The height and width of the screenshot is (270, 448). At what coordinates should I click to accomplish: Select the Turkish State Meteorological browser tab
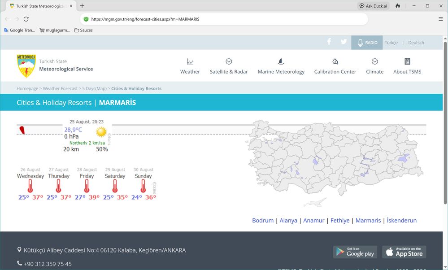point(41,6)
